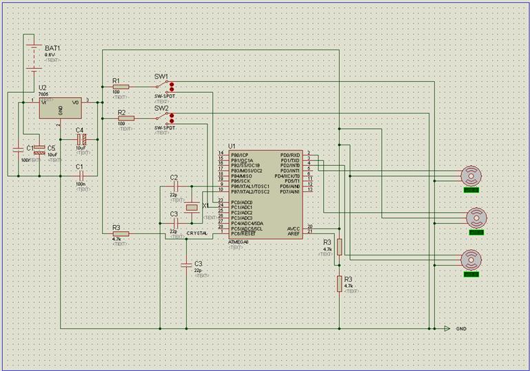Screen dimensions: 530x371
Task: Toggle SW1 using its lower red dot
Action: click(x=172, y=89)
